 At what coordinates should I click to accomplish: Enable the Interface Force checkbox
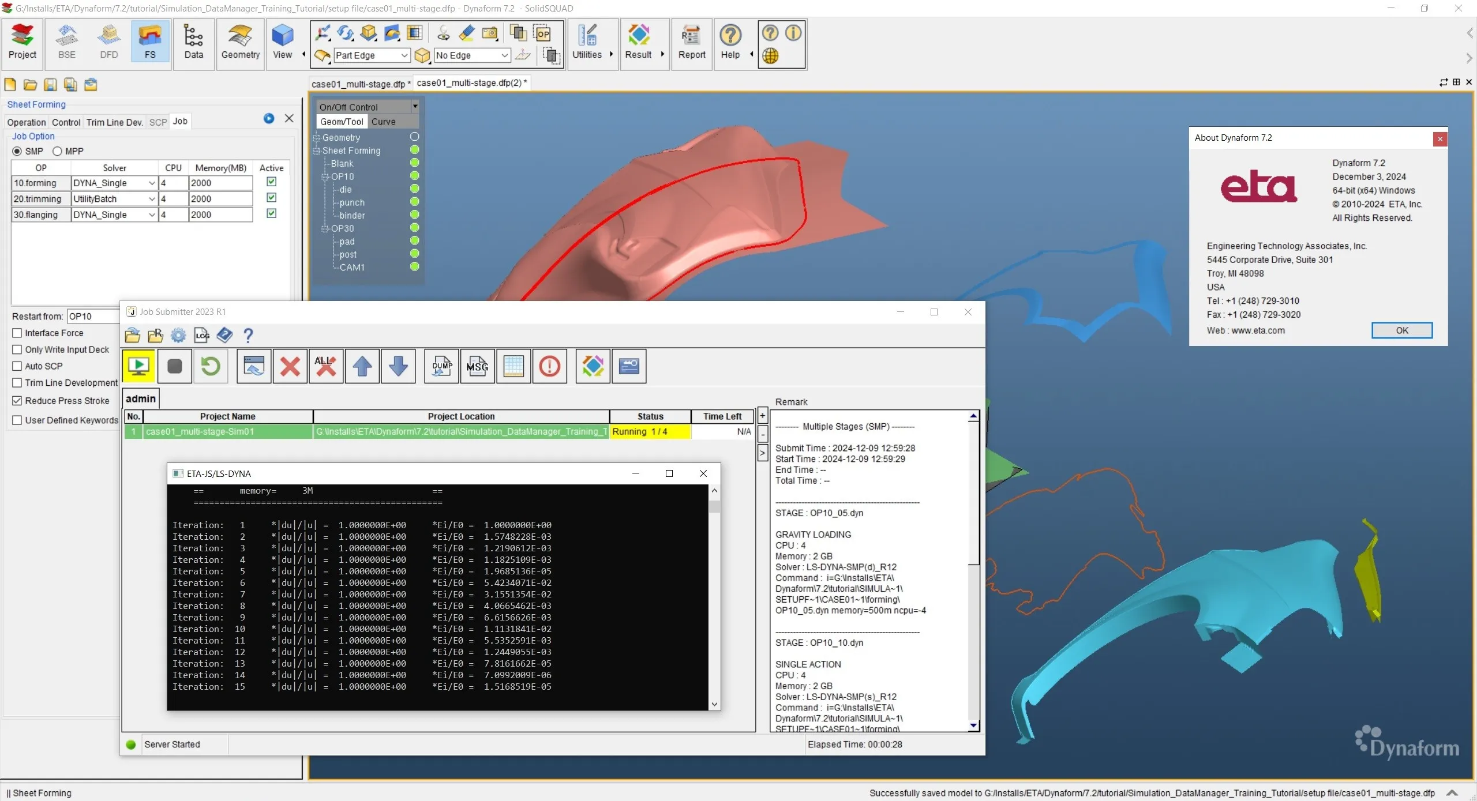pos(17,333)
